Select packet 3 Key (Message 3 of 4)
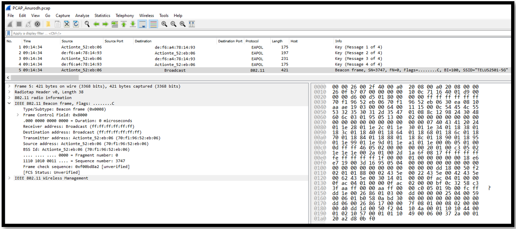 coord(258,59)
